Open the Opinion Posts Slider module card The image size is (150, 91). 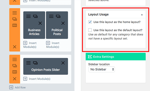[46, 66]
